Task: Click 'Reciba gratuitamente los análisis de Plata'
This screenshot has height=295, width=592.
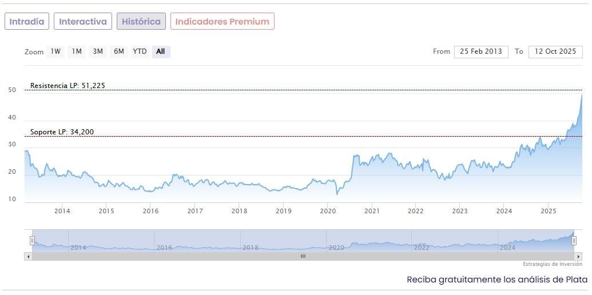Action: point(496,280)
